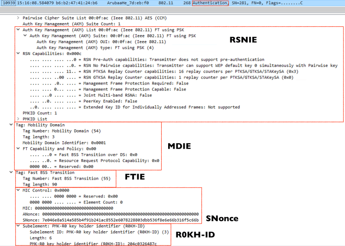Click the Authentication info field in packet row
Viewport: 345px width, 246px height.
(210, 3)
